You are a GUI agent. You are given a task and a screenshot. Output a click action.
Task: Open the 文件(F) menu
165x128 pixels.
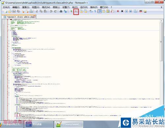6,7
